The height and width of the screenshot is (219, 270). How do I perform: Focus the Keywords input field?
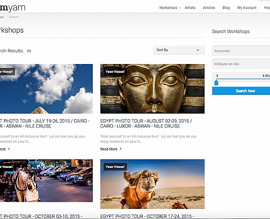tap(241, 51)
